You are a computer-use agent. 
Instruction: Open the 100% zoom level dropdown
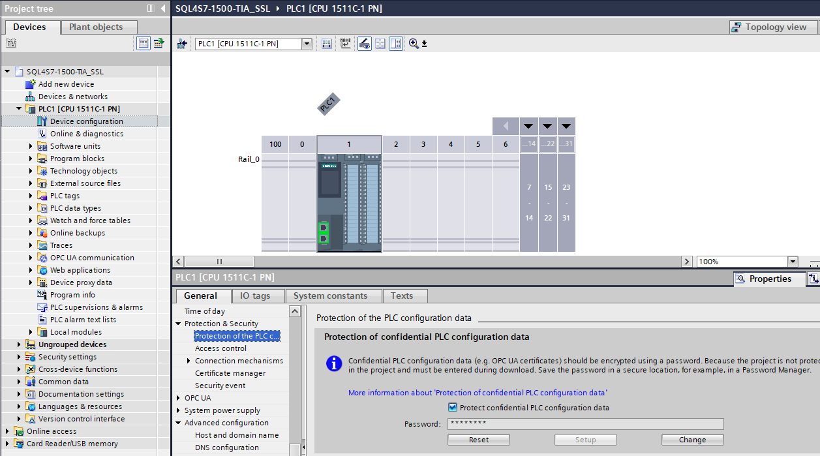[x=793, y=262]
